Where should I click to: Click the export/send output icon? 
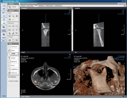tap(16, 40)
